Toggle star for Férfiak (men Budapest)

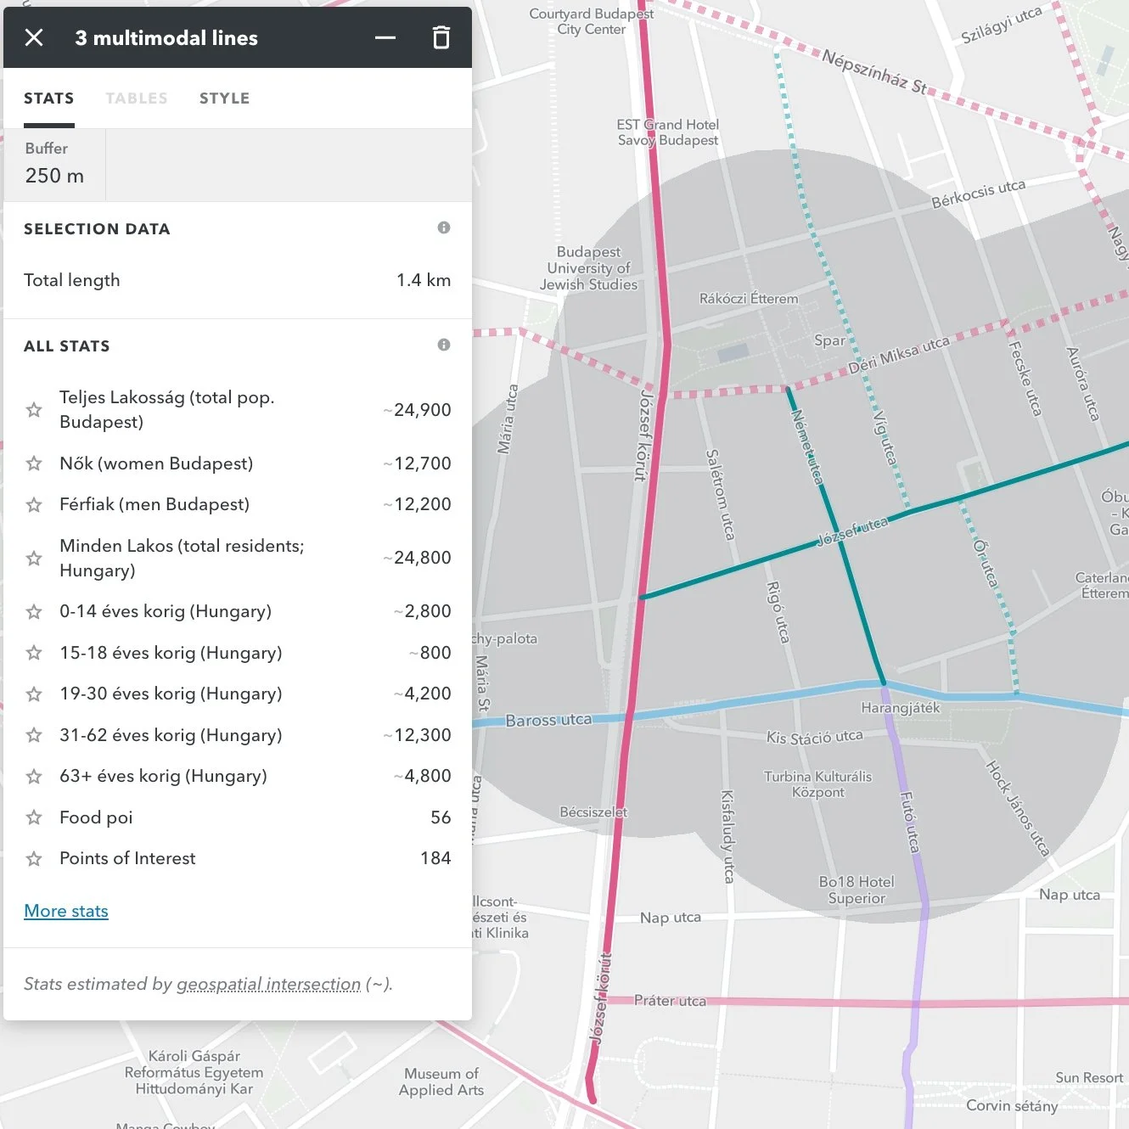34,504
